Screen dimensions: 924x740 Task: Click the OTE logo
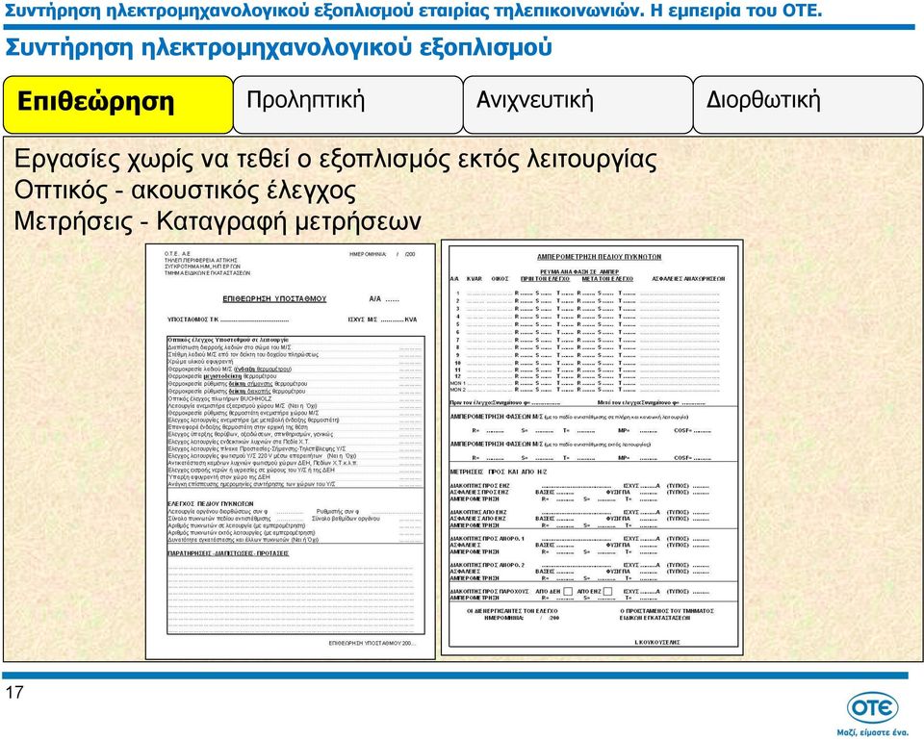click(873, 707)
